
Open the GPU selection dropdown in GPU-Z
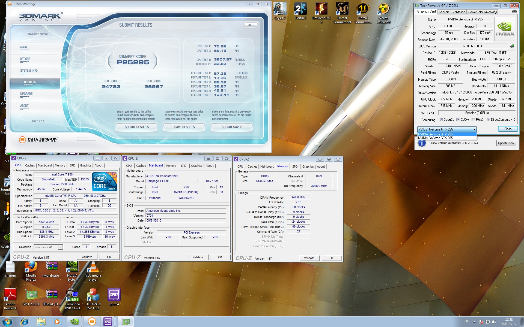point(447,129)
